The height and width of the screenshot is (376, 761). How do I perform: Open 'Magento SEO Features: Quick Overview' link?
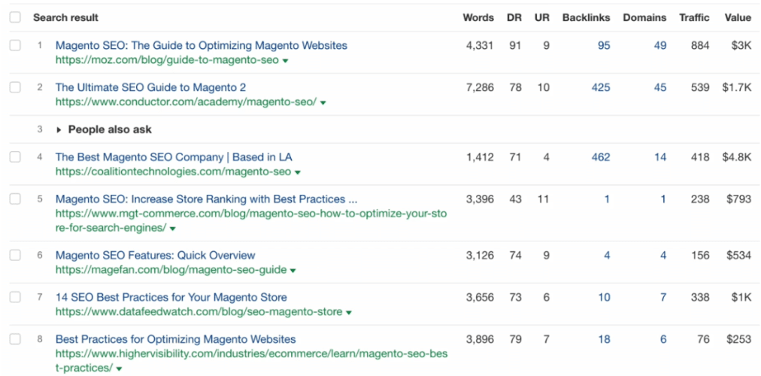click(x=156, y=255)
